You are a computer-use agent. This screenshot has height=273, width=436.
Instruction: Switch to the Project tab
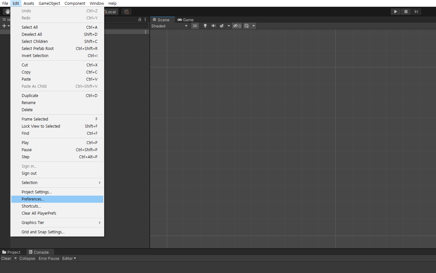[11, 252]
